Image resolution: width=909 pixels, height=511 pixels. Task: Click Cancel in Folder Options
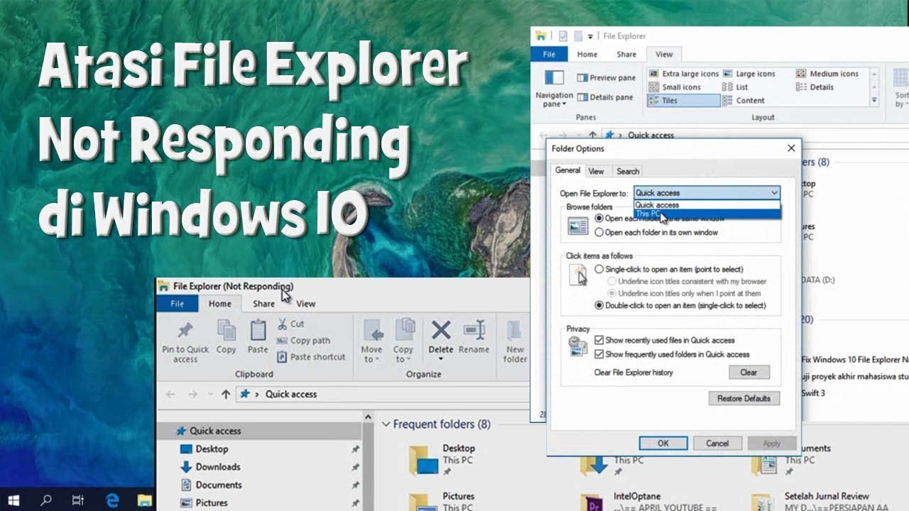[717, 443]
